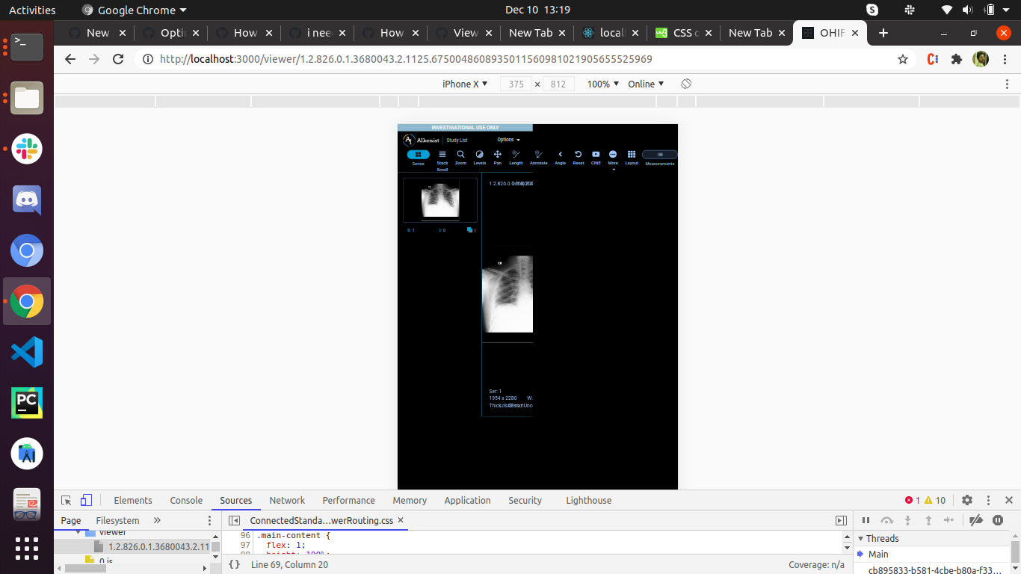This screenshot has height=574, width=1021.
Task: Select the Levels tool
Action: click(x=480, y=156)
